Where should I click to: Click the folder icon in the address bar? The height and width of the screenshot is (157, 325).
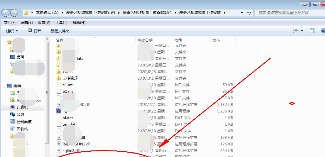click(x=26, y=13)
